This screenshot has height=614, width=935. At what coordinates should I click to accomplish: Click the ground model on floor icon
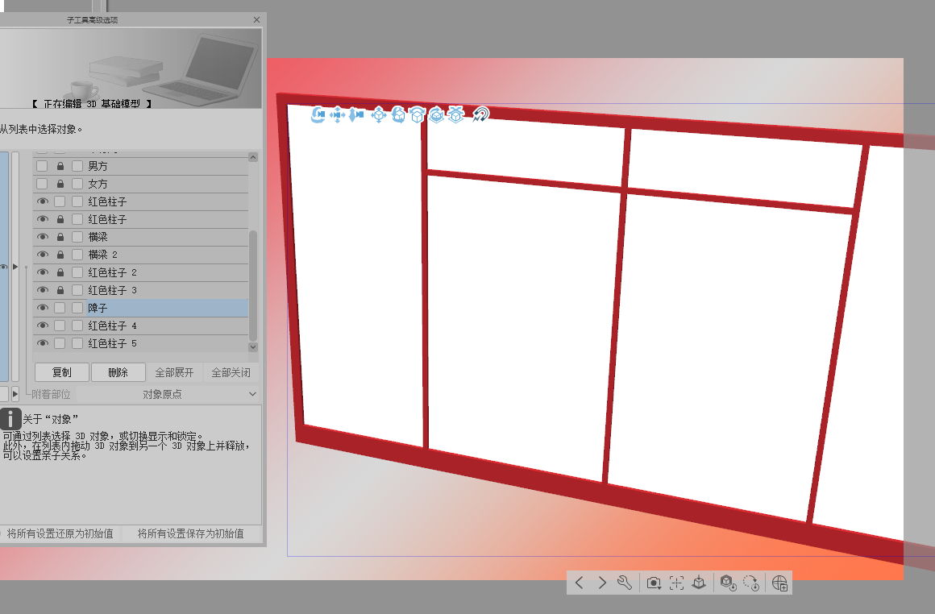(699, 583)
